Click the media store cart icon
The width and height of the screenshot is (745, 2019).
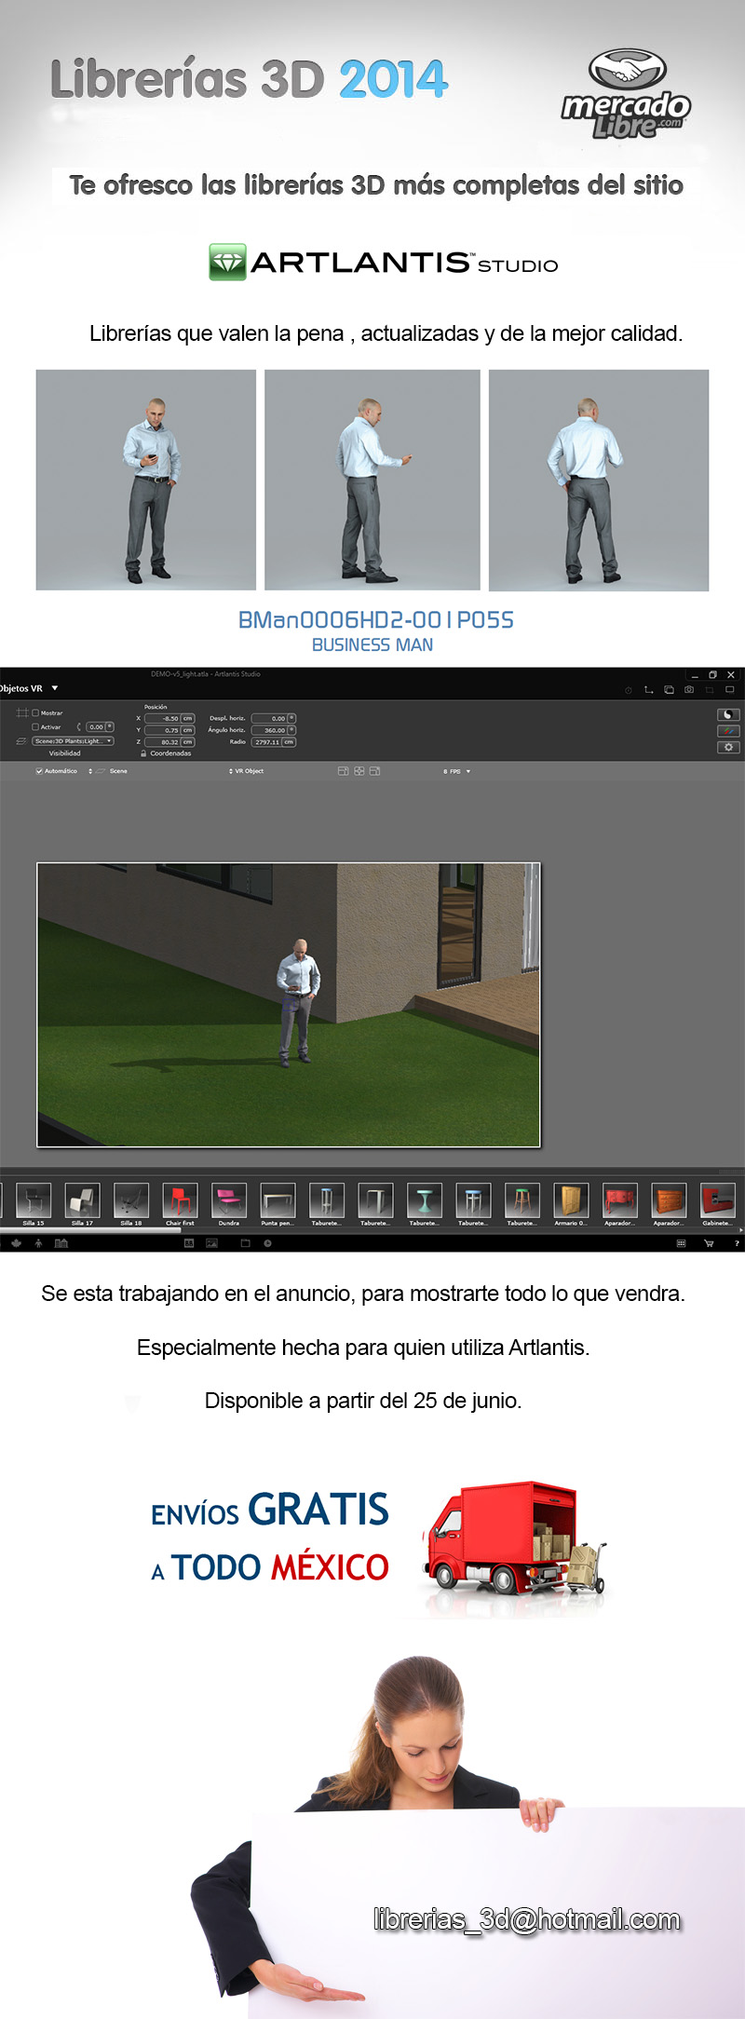[709, 1243]
